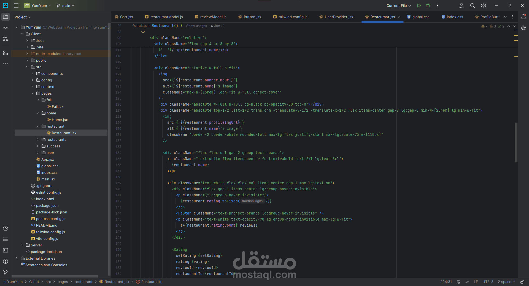Open the Pull Requests tool window
The height and width of the screenshot is (286, 529).
(6, 39)
